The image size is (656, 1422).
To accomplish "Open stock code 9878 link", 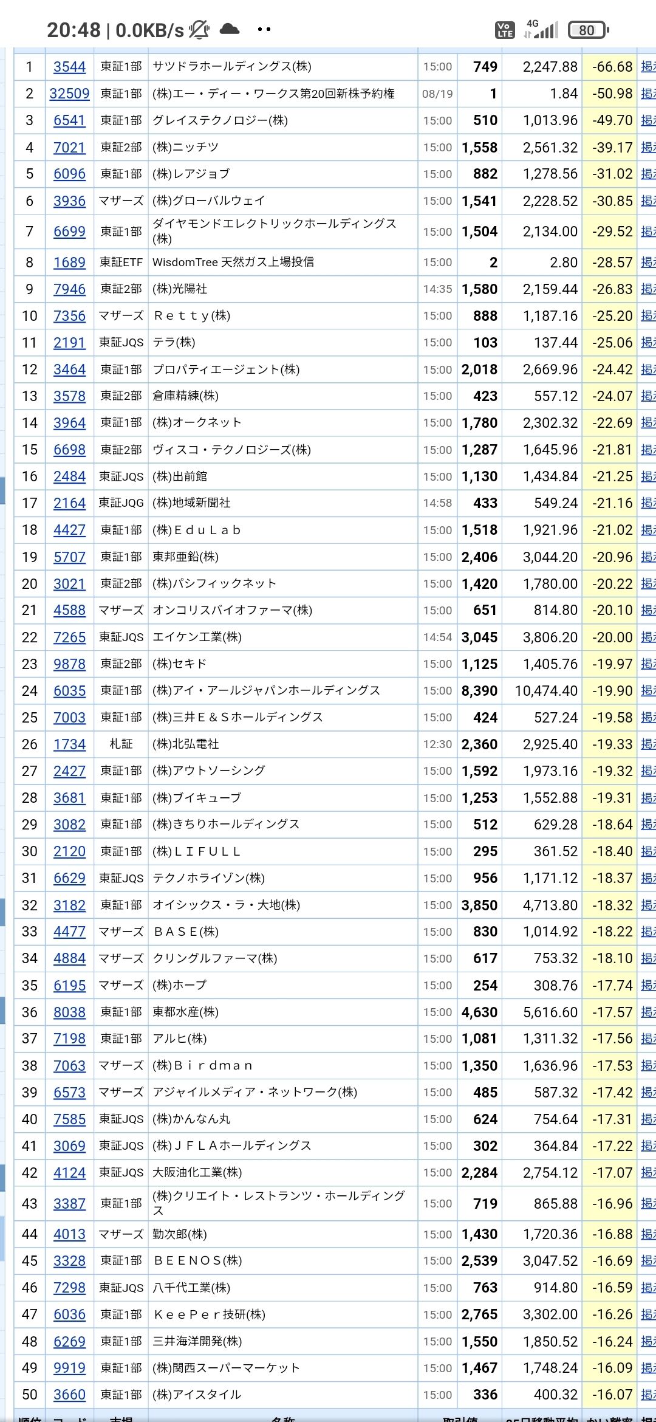I will (x=69, y=664).
